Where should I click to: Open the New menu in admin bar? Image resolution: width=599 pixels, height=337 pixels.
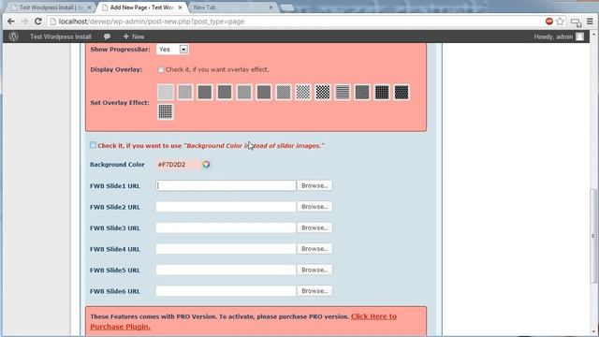click(134, 37)
